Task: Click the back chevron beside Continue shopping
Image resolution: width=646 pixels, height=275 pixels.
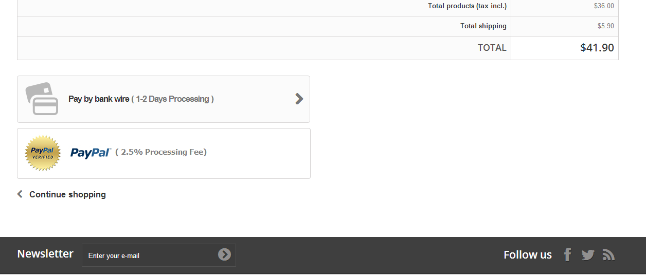Action: [x=20, y=194]
